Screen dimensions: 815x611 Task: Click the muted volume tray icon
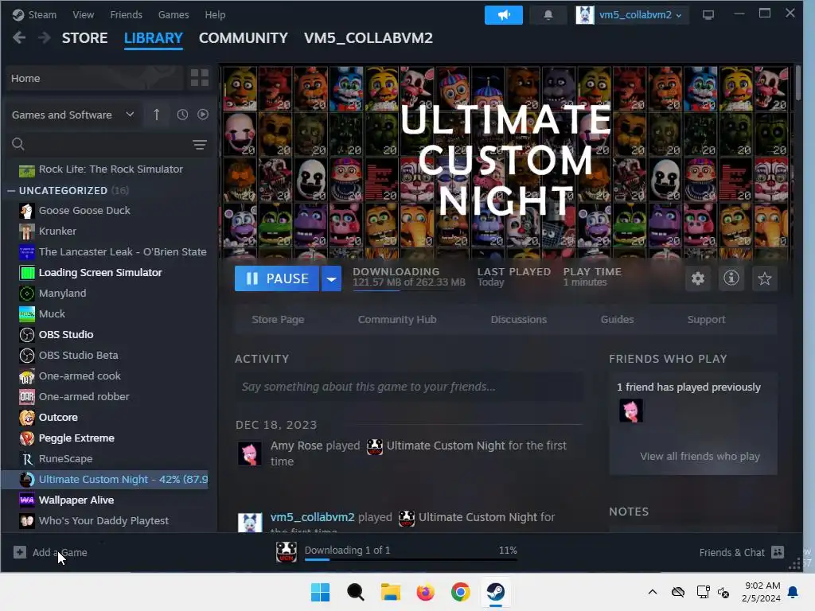[x=723, y=592]
